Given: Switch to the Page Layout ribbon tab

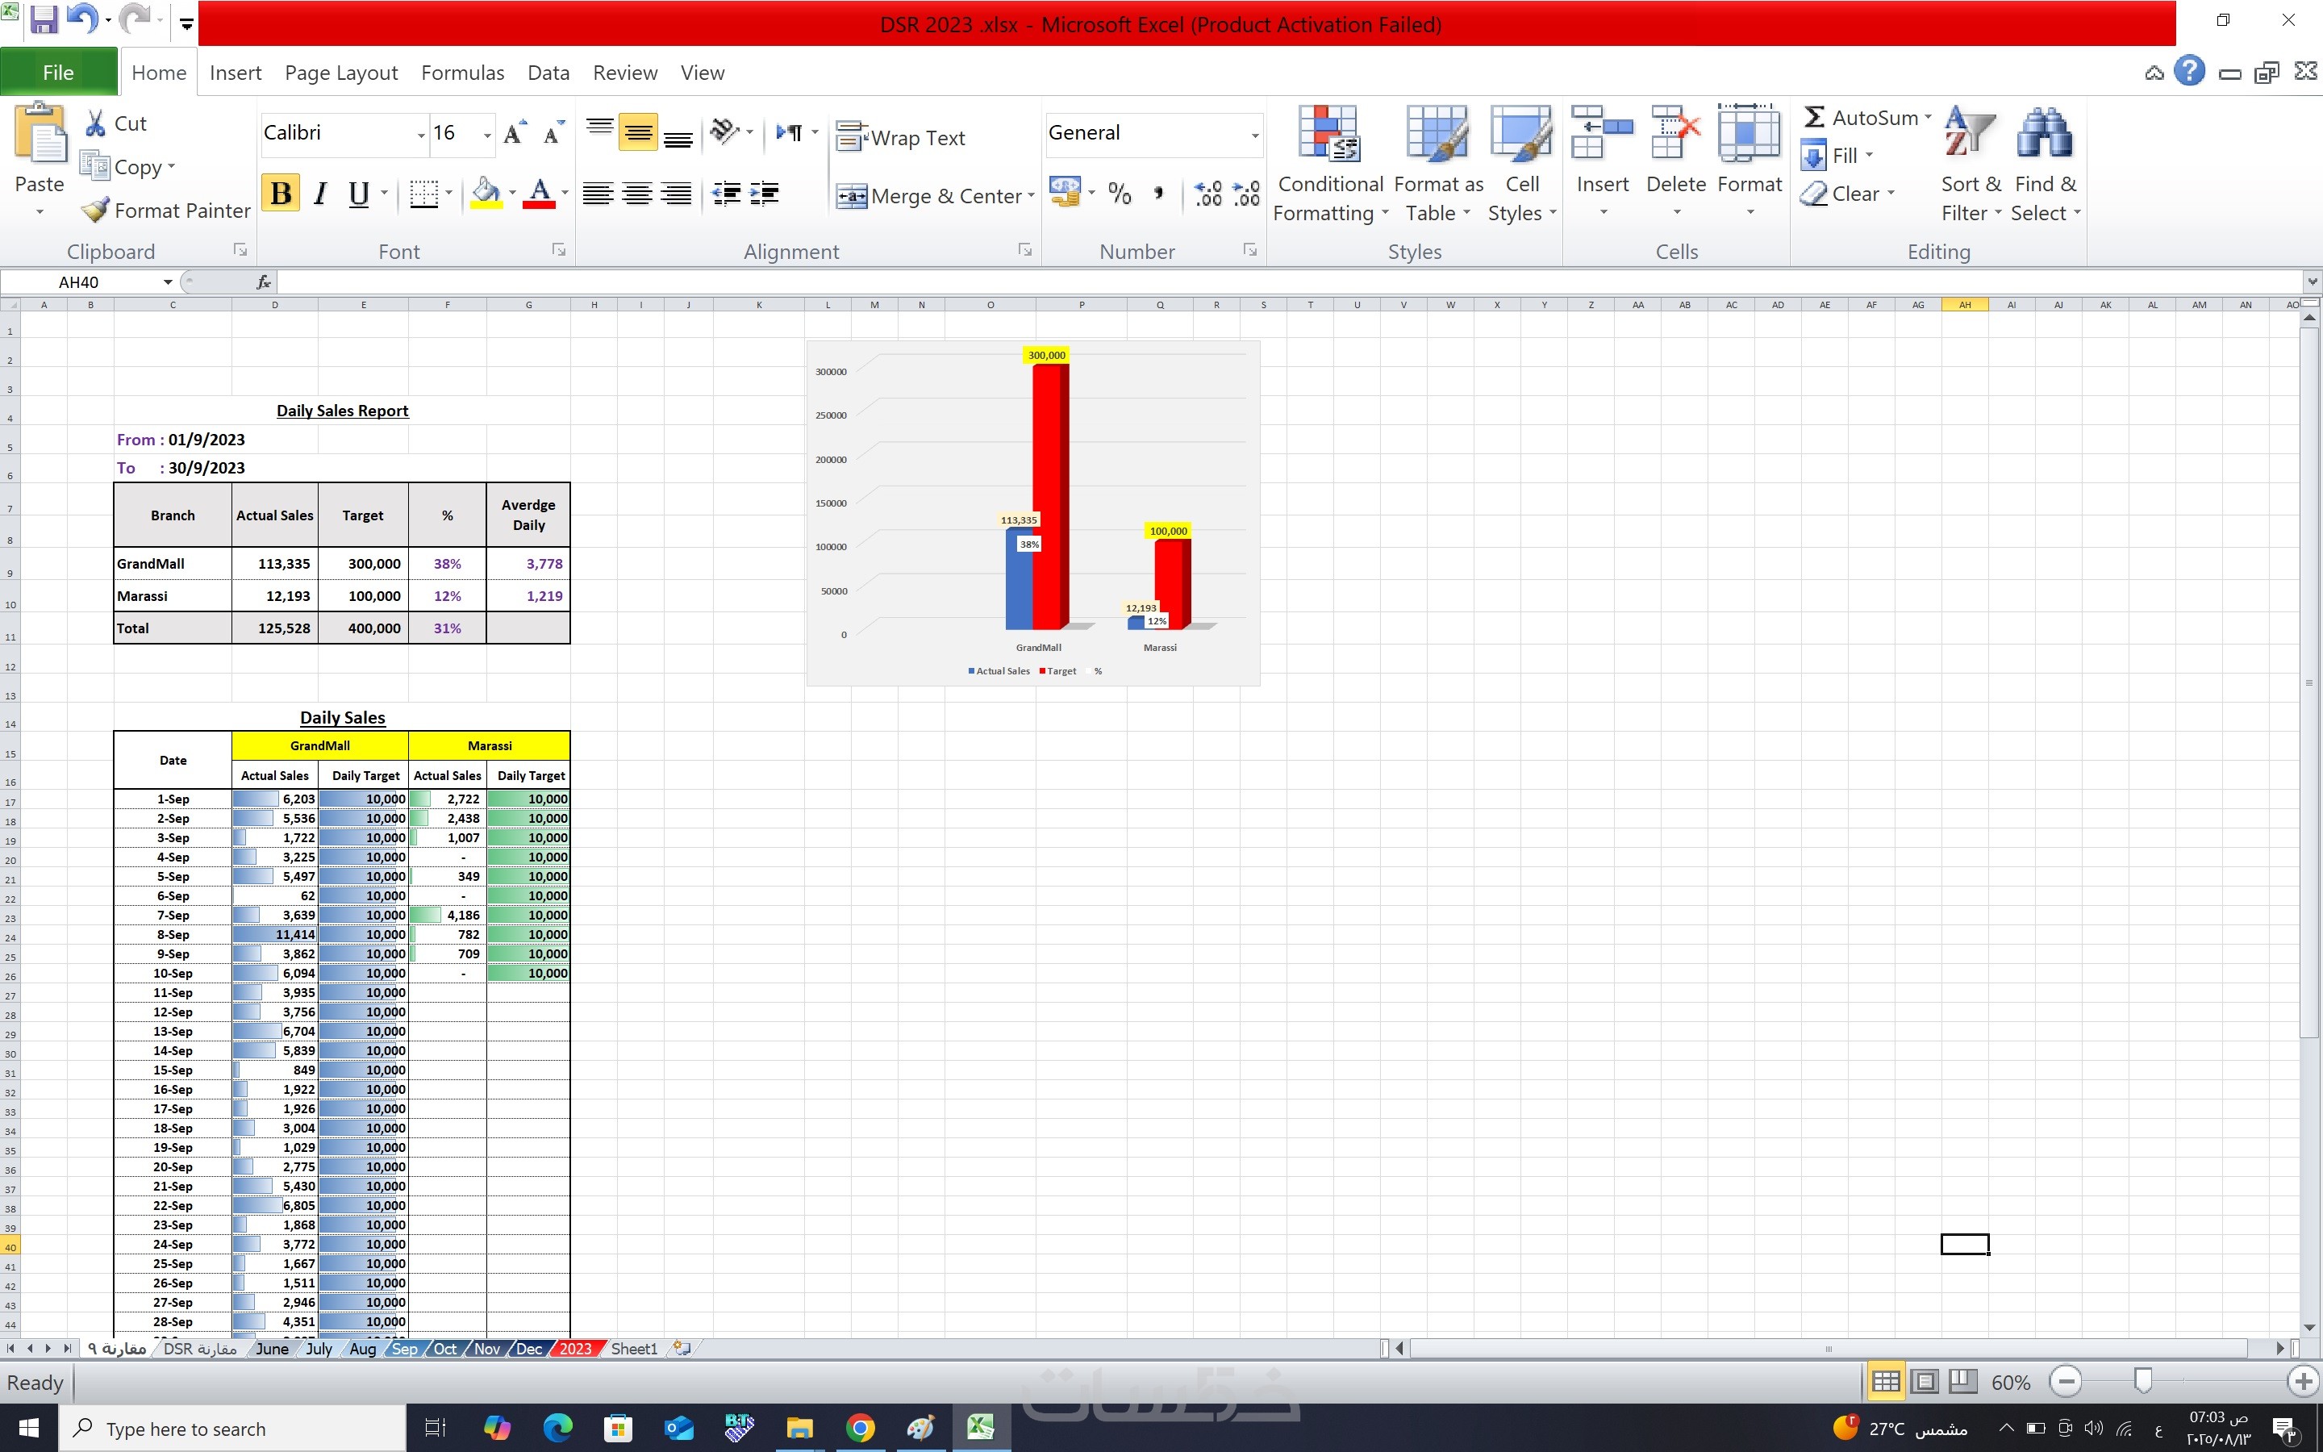Looking at the screenshot, I should 340,73.
